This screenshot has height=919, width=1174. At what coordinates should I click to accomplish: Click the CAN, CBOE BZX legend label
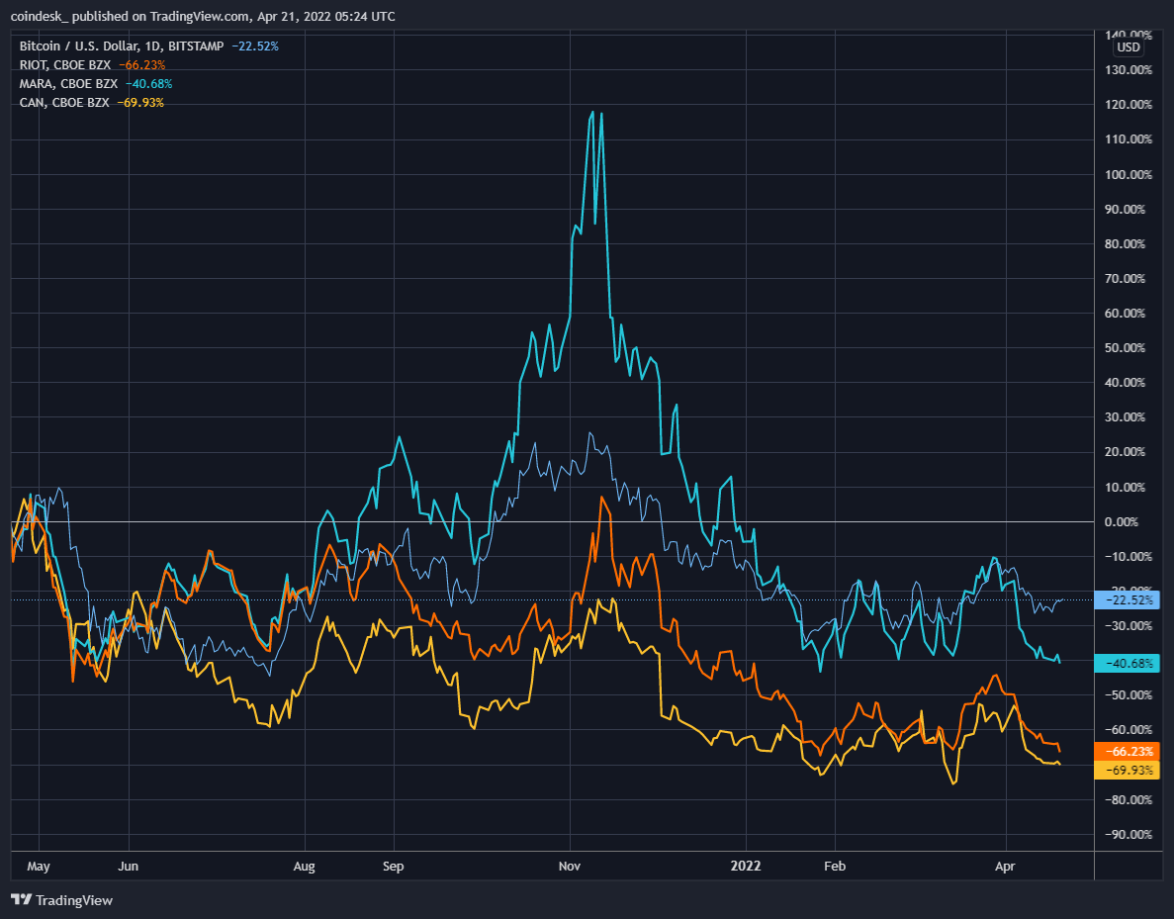point(64,103)
